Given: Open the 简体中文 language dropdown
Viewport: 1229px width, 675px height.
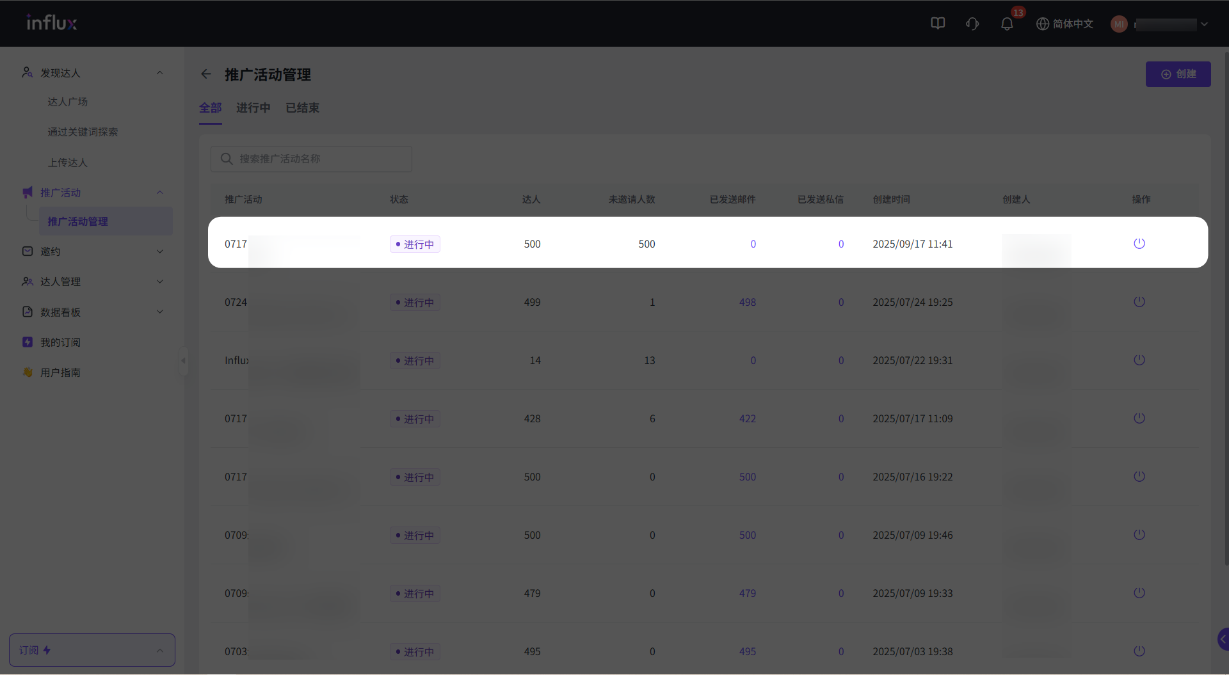Looking at the screenshot, I should 1065,24.
